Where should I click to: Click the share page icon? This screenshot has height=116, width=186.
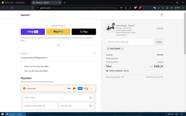coord(130,8)
